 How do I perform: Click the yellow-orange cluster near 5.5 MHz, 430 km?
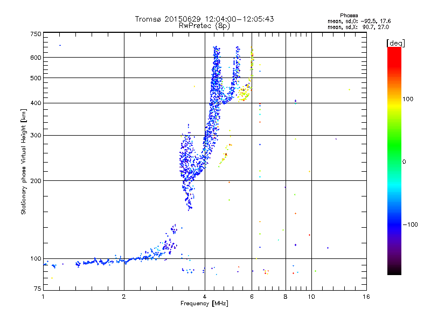click(244, 93)
